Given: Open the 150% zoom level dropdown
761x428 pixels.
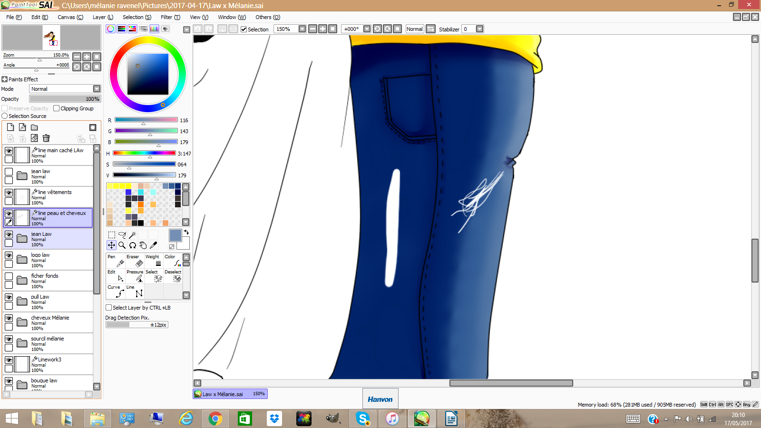Looking at the screenshot, I should 302,29.
